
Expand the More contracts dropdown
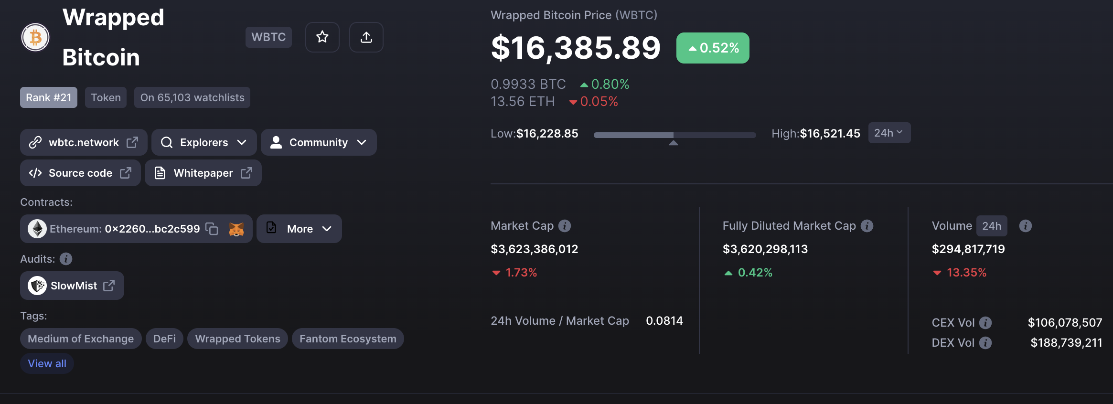coord(299,229)
